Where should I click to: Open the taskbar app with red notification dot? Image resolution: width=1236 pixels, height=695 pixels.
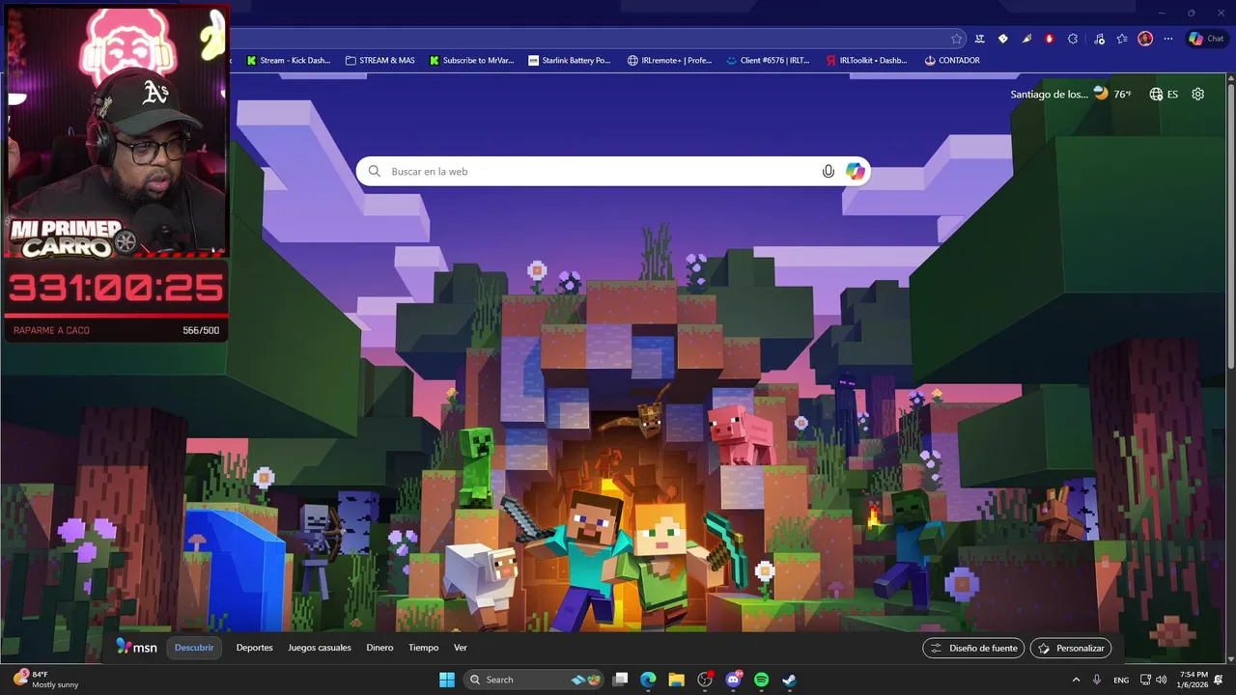click(x=705, y=680)
